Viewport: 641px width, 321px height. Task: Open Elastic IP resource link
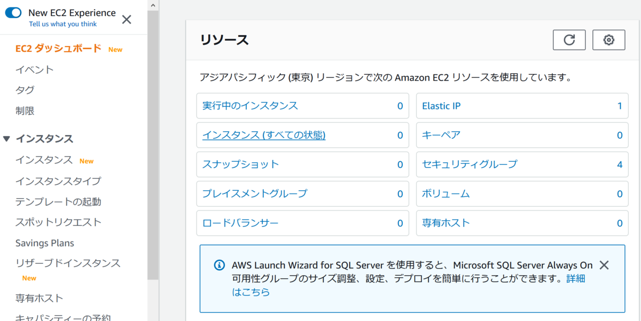[441, 106]
